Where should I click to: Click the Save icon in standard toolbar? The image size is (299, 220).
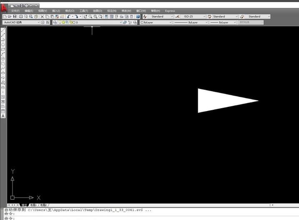click(15, 17)
